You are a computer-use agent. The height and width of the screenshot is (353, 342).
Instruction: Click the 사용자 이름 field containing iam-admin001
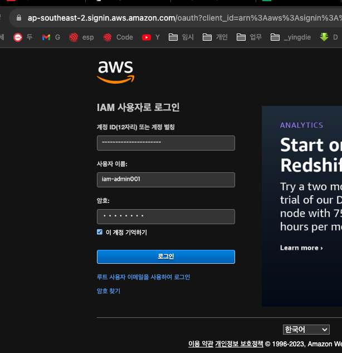pos(166,180)
